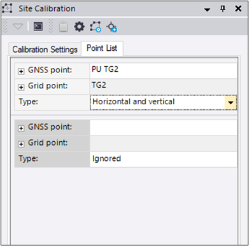
Task: Click the clipboard paste icon
Action: tap(63, 27)
